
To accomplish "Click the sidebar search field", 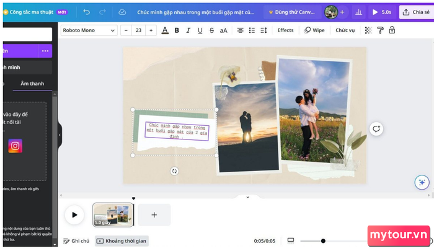I will tap(27, 34).
